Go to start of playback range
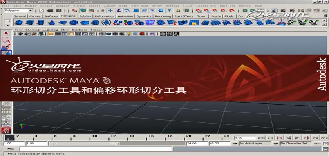 pos(261,138)
